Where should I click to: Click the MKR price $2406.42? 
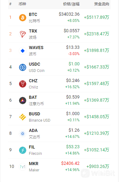coord(70,164)
